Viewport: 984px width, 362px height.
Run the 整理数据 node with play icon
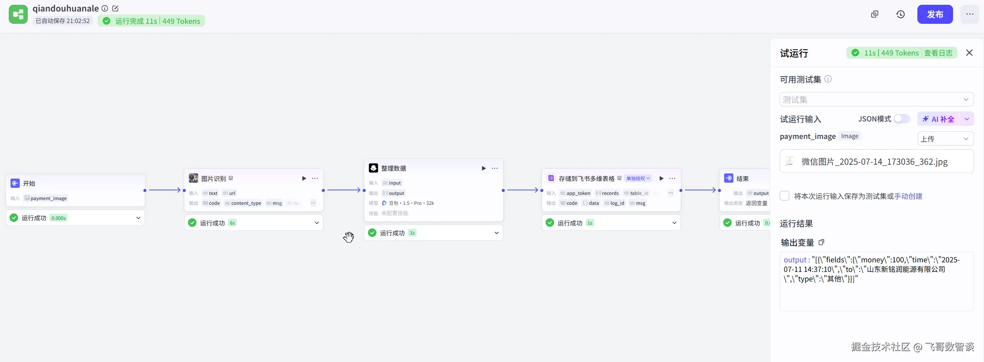(x=483, y=168)
